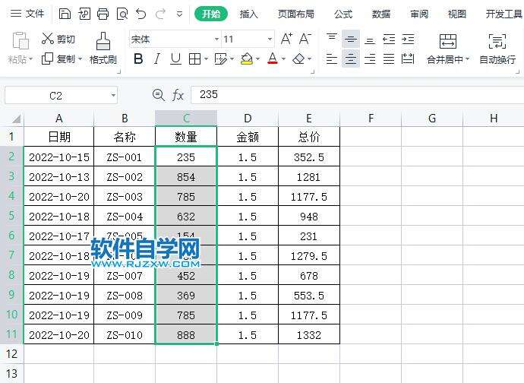This screenshot has height=383, width=524.
Task: Toggle Underline formatting
Action: click(175, 59)
